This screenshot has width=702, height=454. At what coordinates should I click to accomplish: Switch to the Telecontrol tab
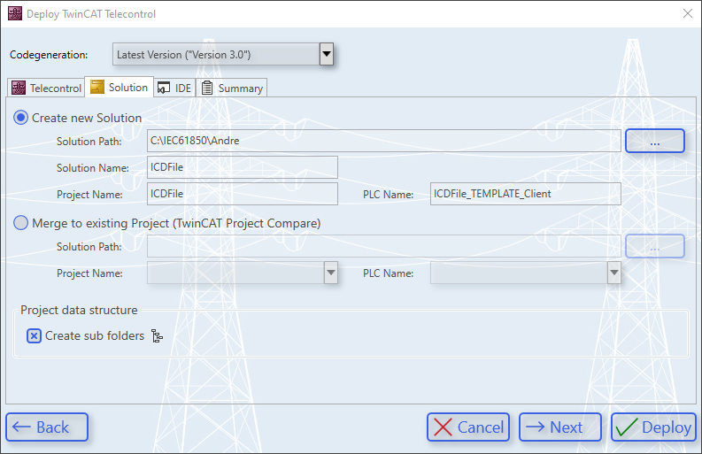pyautogui.click(x=46, y=88)
